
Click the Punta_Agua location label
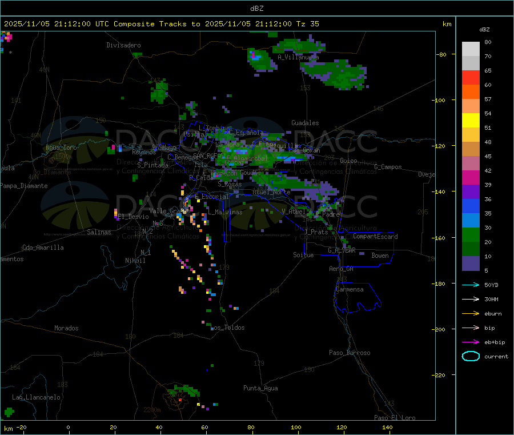(x=260, y=388)
